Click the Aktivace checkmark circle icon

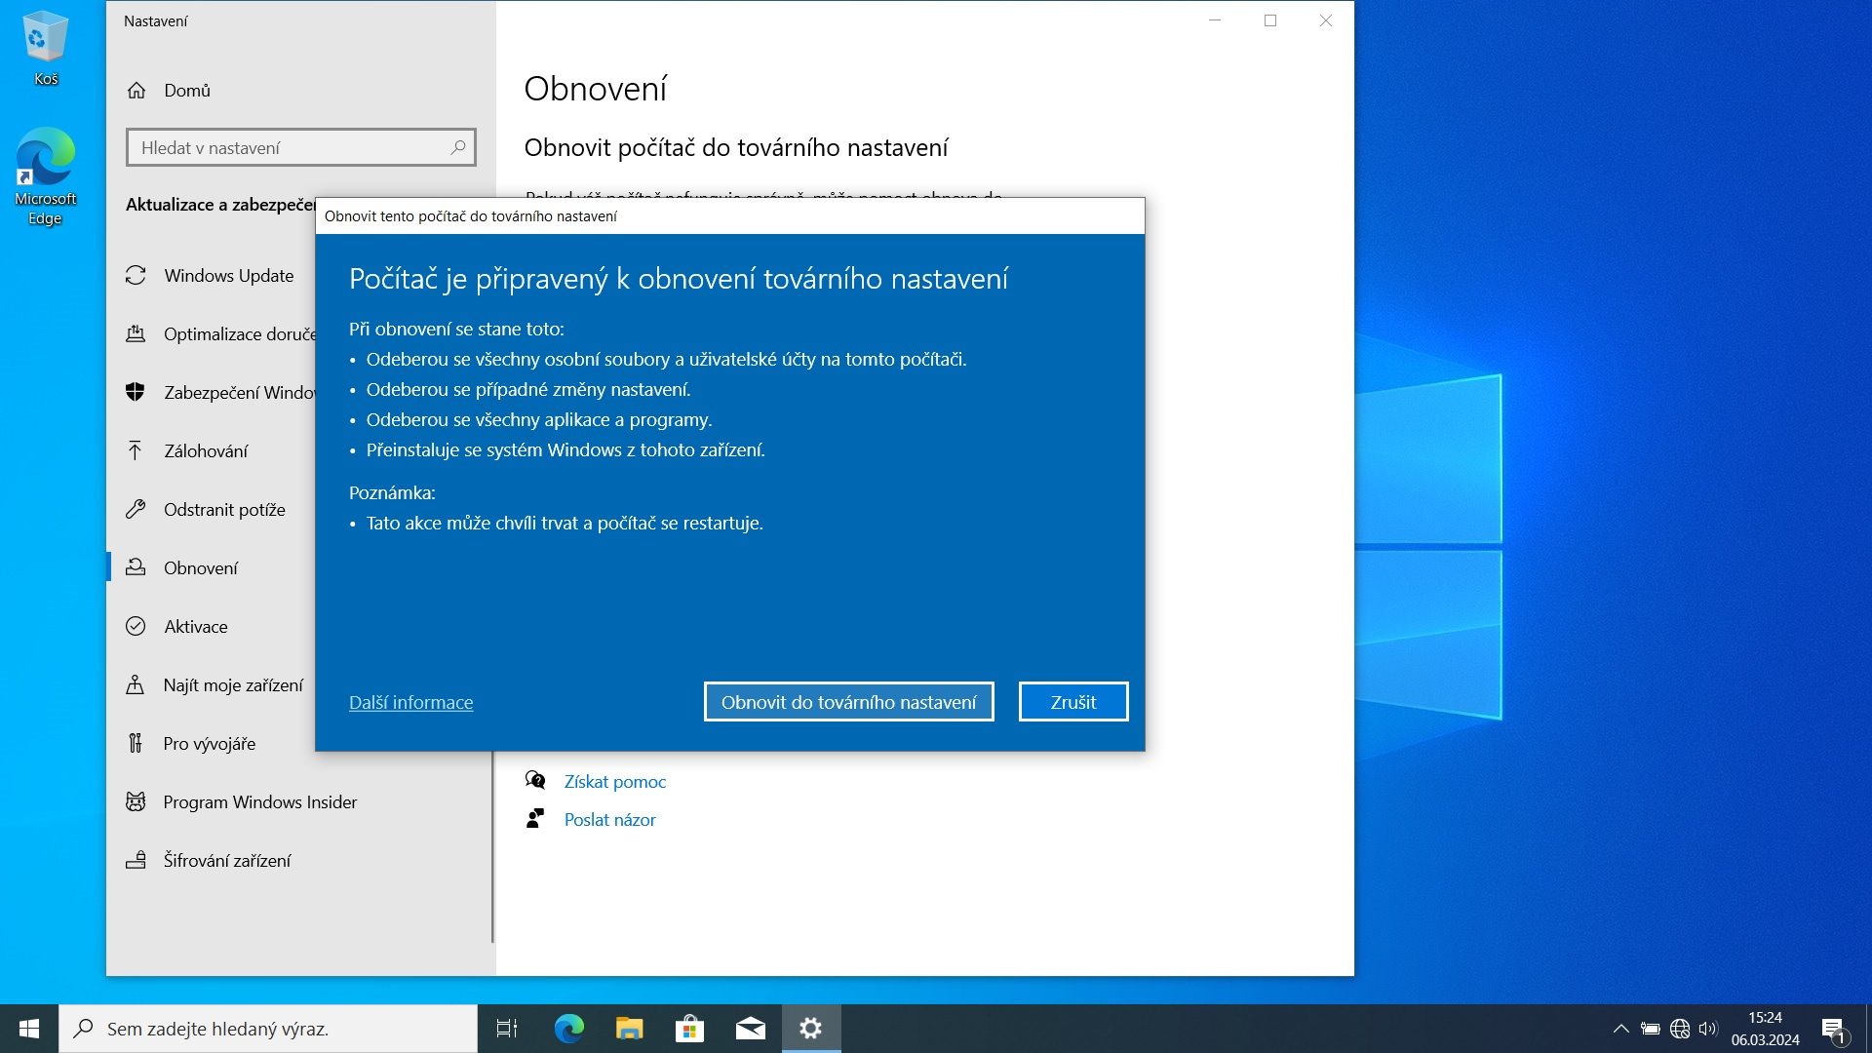pyautogui.click(x=136, y=626)
